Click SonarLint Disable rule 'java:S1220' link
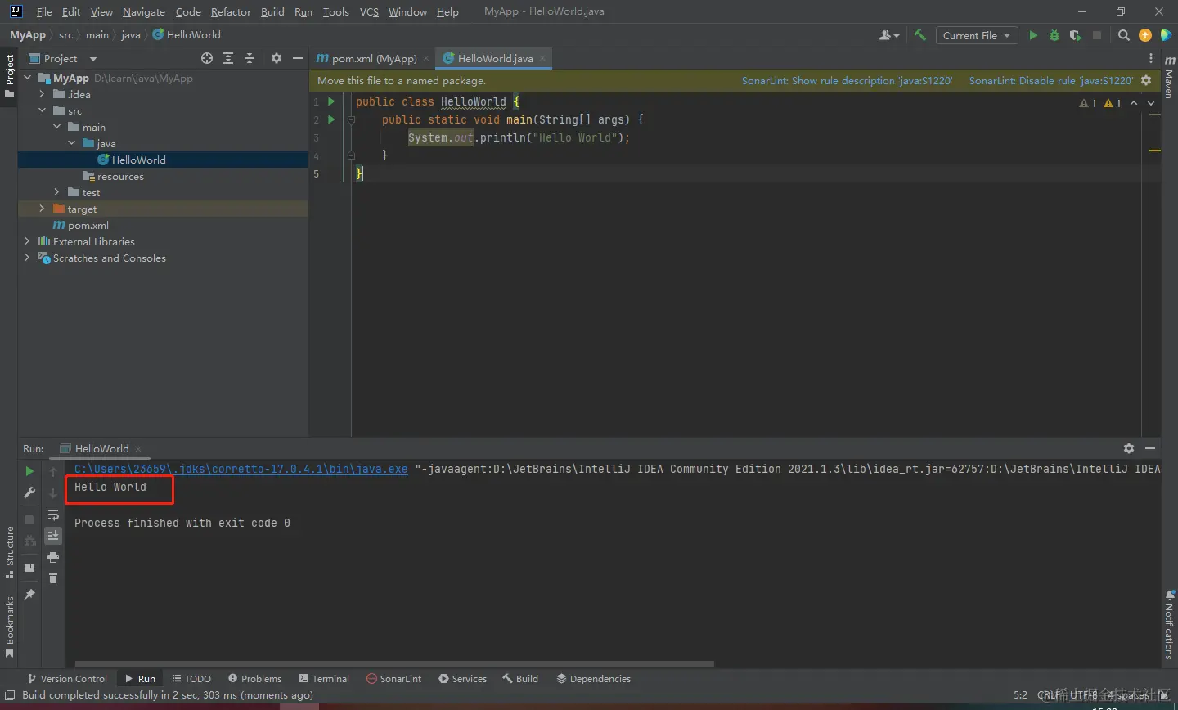 [1051, 80]
